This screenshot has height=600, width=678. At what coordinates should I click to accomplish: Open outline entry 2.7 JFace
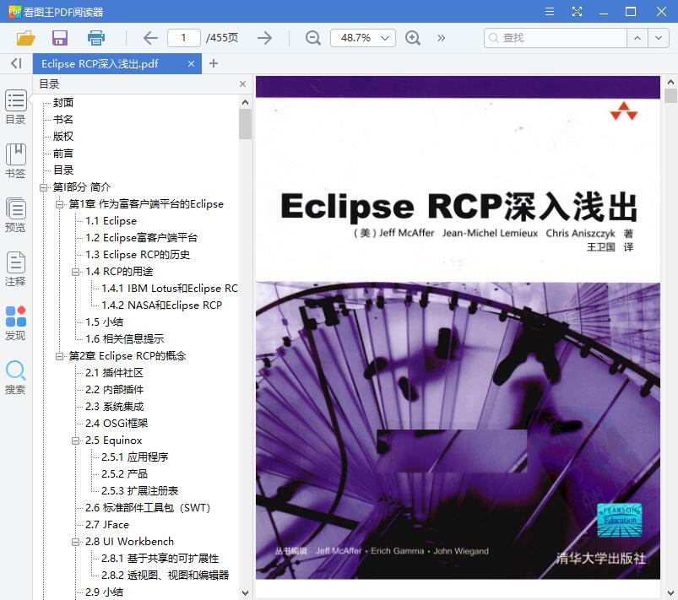click(107, 524)
